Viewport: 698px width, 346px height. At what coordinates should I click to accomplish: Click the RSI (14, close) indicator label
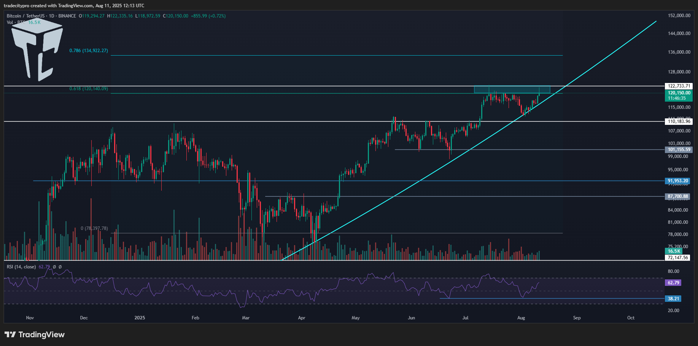coord(21,267)
